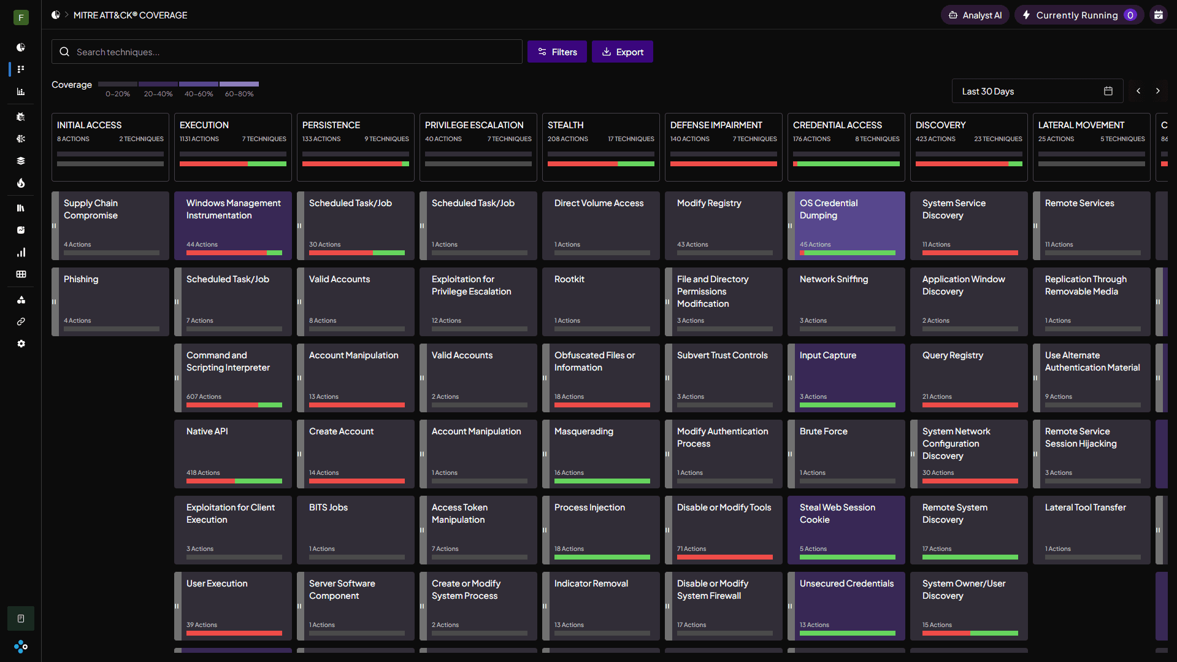Open the document icon near sidebar bottom
The height and width of the screenshot is (662, 1177).
tap(21, 618)
